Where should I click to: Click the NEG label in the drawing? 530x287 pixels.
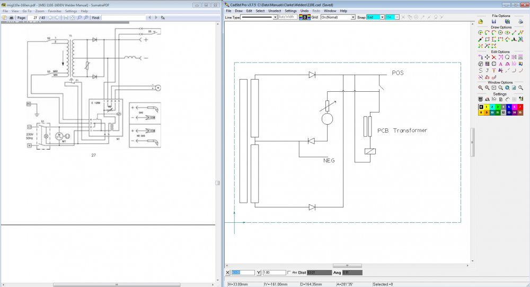coord(329,160)
